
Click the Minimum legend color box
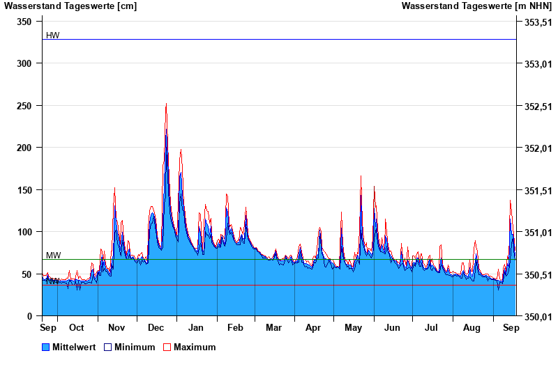pyautogui.click(x=108, y=347)
